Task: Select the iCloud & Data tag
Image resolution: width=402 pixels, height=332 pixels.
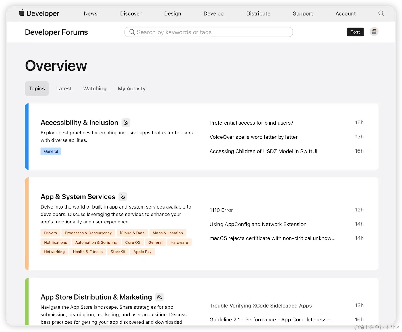Action: pyautogui.click(x=132, y=233)
